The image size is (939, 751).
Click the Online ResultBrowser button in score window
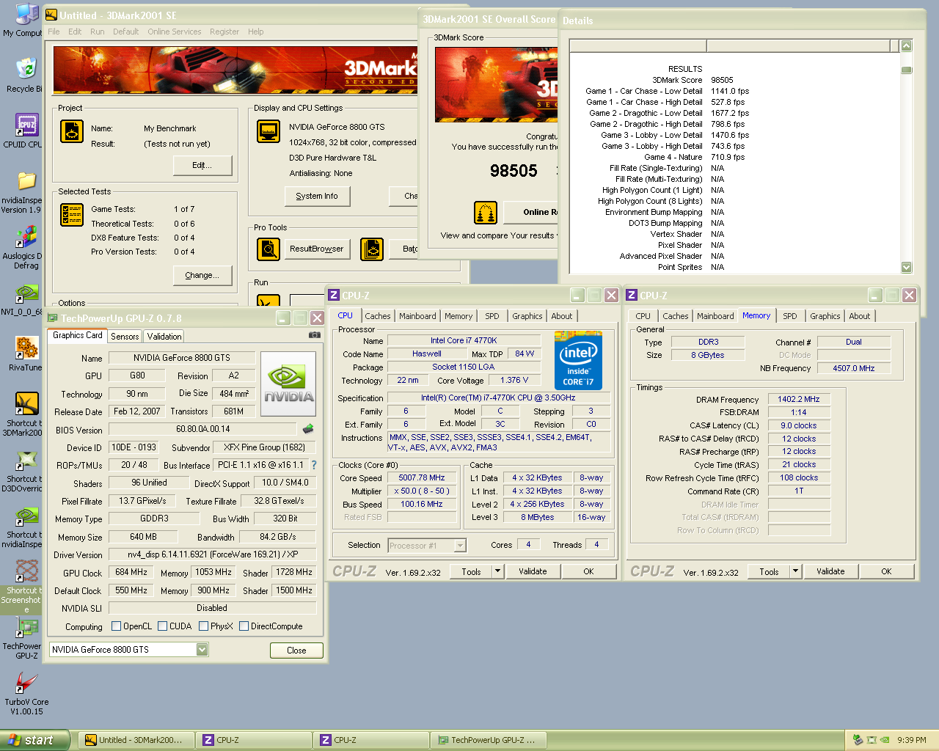tap(532, 213)
